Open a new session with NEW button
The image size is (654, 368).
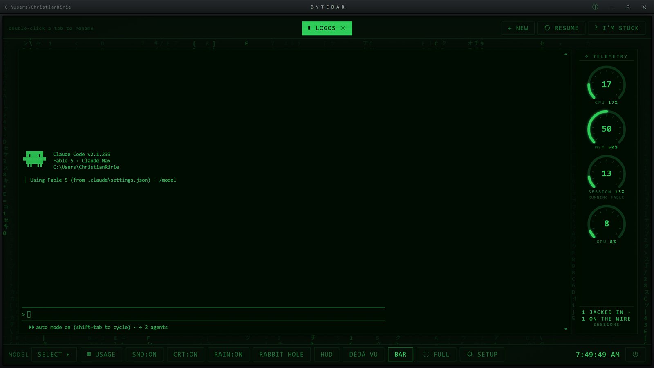(x=518, y=28)
